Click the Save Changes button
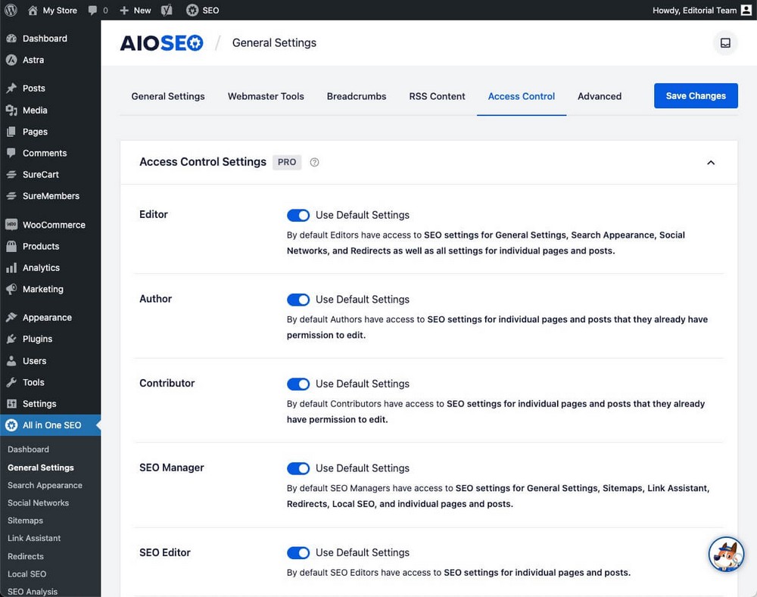Image resolution: width=757 pixels, height=597 pixels. tap(696, 95)
